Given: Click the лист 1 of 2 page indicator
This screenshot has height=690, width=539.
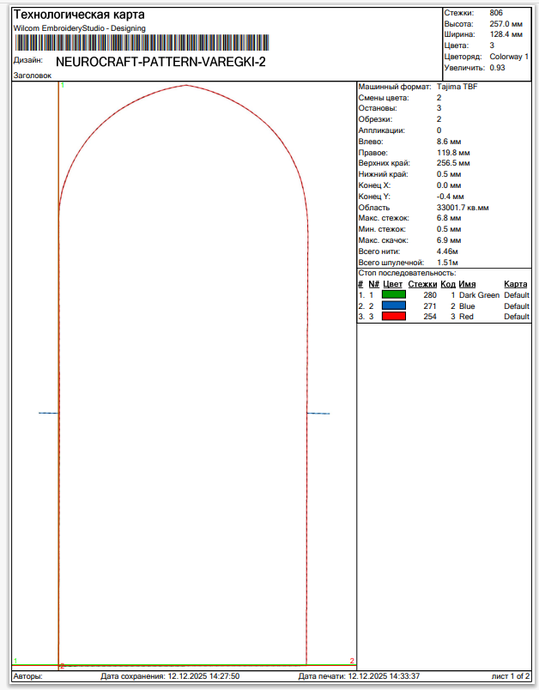Looking at the screenshot, I should 510,676.
